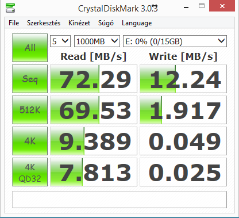Click the CrystalDiskMark app icon in title bar
This screenshot has height=218, width=239.
tap(10, 8)
